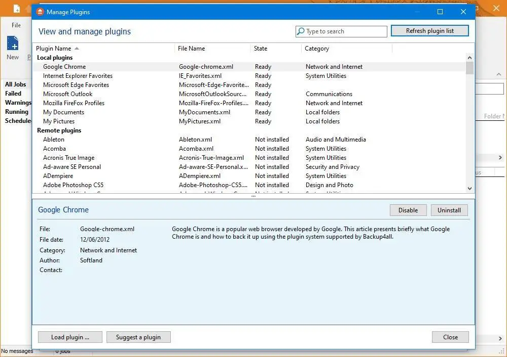Select the Microsoft Edge Favorites plugin
This screenshot has width=507, height=357.
click(249, 85)
